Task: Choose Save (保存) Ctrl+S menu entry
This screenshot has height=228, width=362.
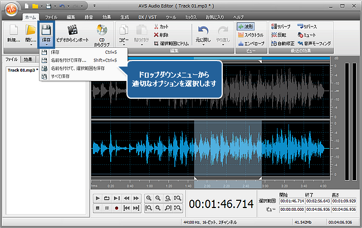Action: click(84, 52)
